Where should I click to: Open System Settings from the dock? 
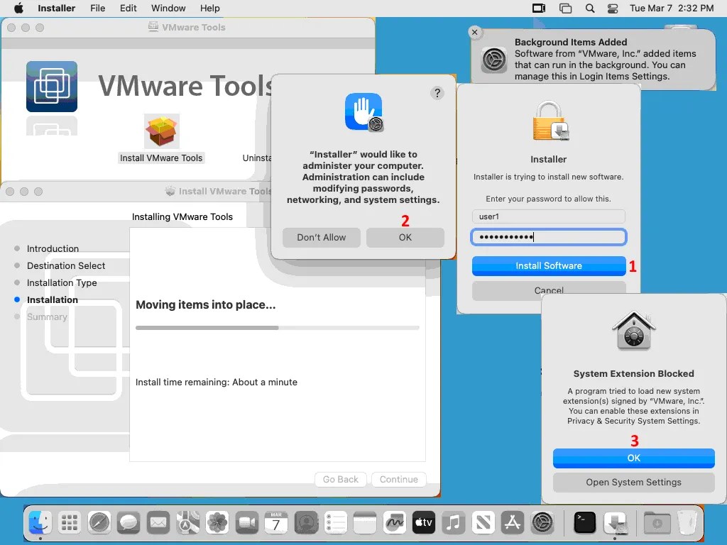[x=542, y=523]
